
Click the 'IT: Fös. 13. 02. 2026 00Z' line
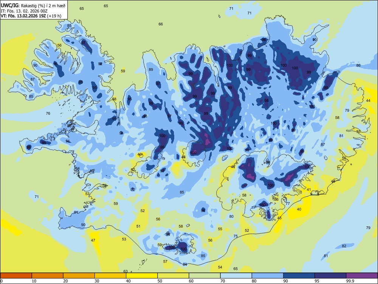[24, 11]
